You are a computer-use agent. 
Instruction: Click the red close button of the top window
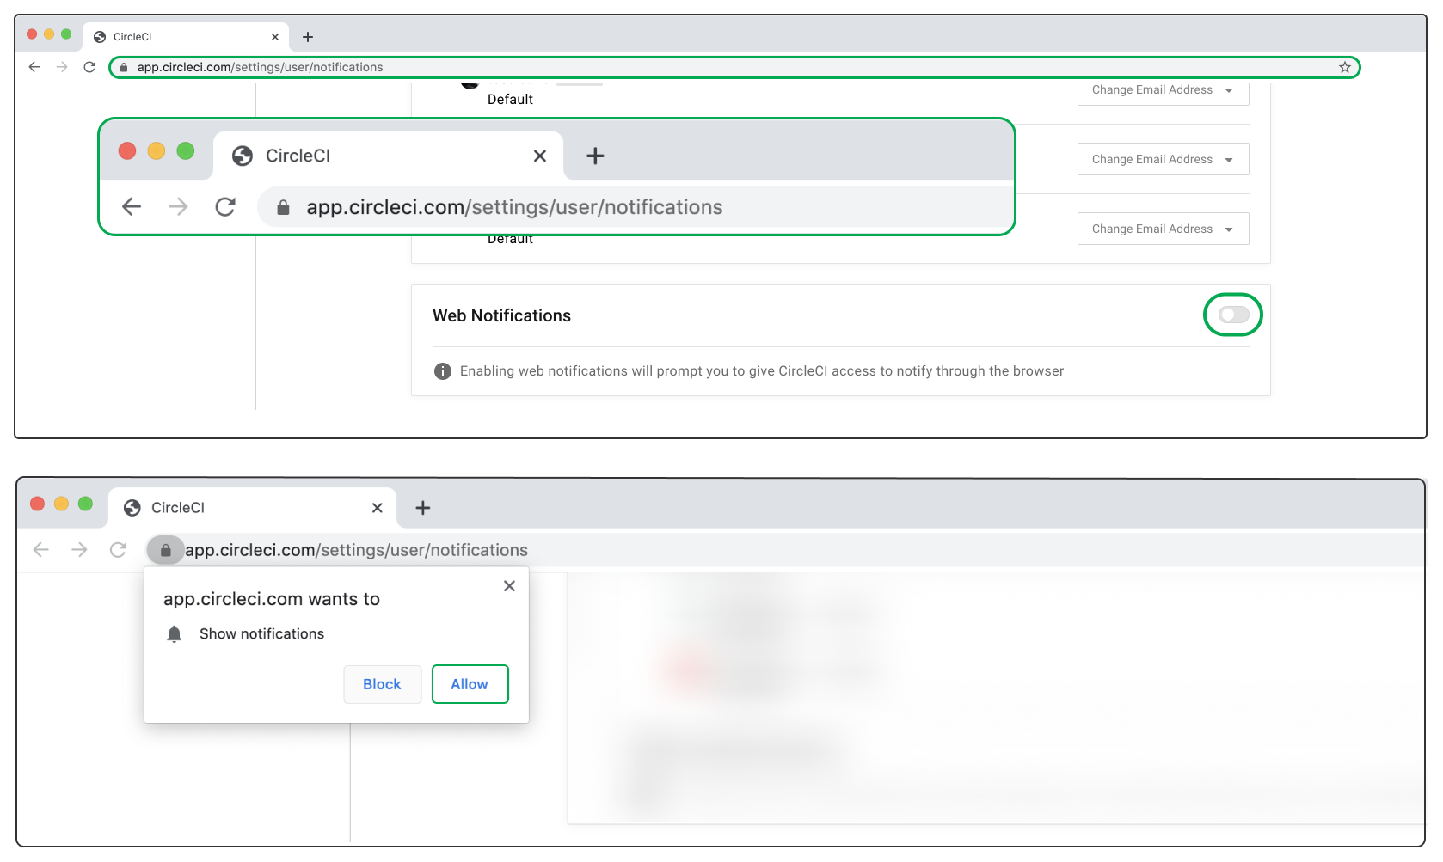pyautogui.click(x=32, y=34)
